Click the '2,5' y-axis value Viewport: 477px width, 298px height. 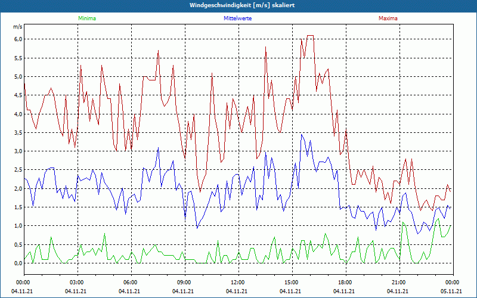18,170
